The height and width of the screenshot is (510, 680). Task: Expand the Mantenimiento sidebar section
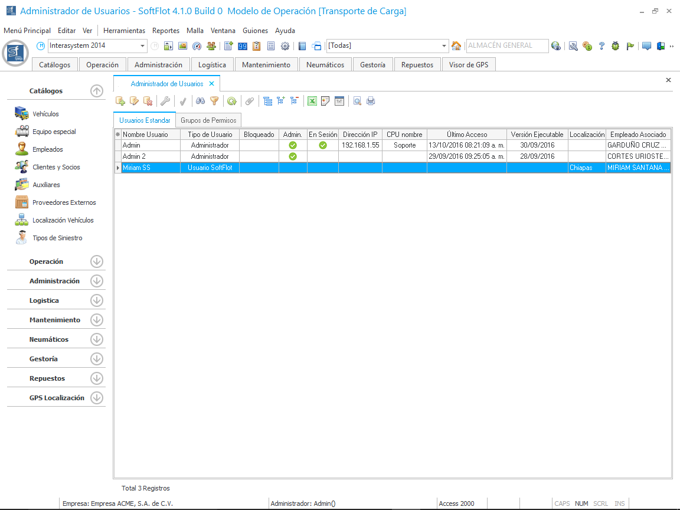(x=97, y=320)
